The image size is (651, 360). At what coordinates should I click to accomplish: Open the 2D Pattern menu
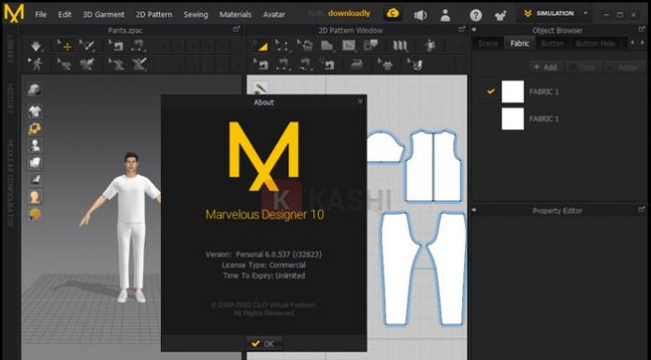coord(153,15)
